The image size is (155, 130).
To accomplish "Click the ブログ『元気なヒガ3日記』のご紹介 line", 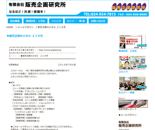I will 28,106.
